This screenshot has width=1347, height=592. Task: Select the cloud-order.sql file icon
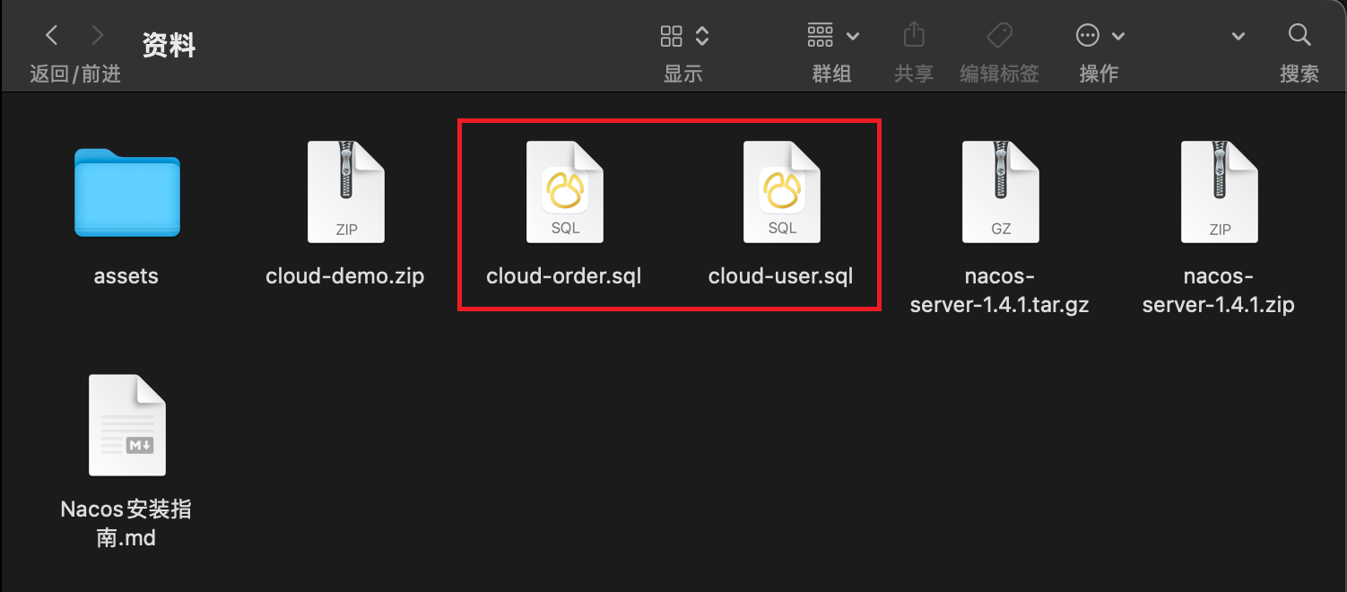[x=564, y=192]
